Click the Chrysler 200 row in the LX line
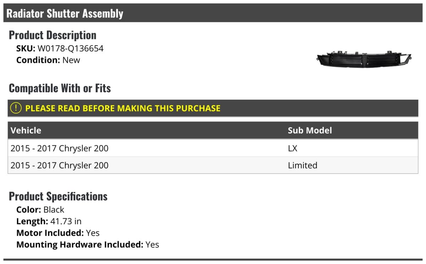The image size is (426, 264). (60, 148)
